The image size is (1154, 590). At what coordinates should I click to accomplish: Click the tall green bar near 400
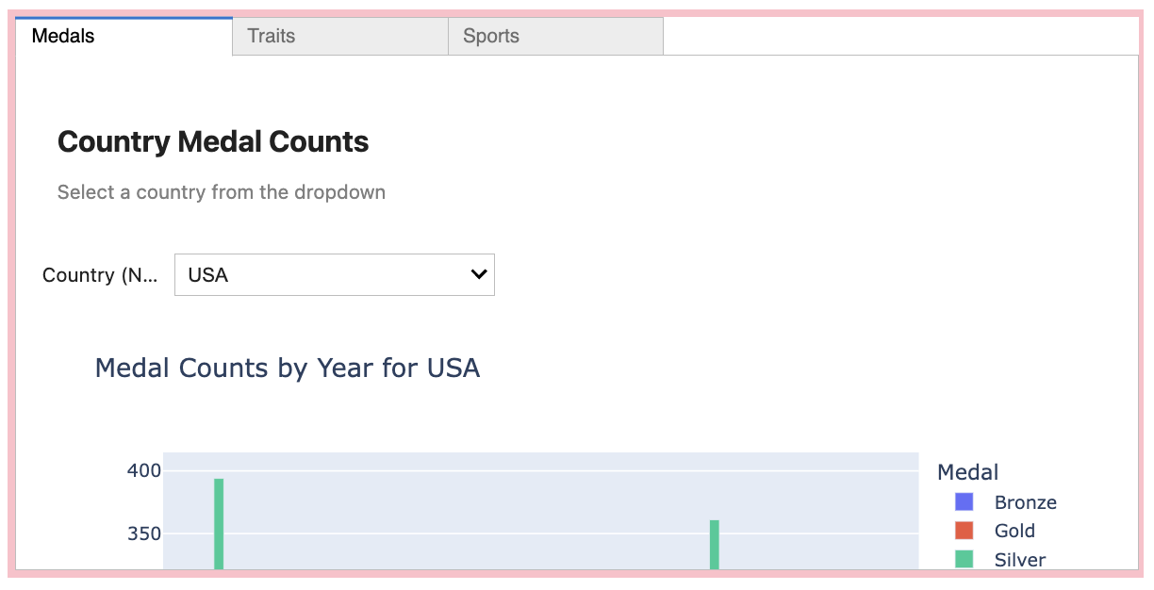[x=219, y=523]
